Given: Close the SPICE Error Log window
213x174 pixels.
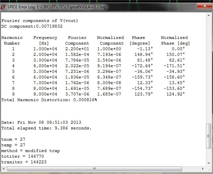Looking at the screenshot, I should click(205, 6).
